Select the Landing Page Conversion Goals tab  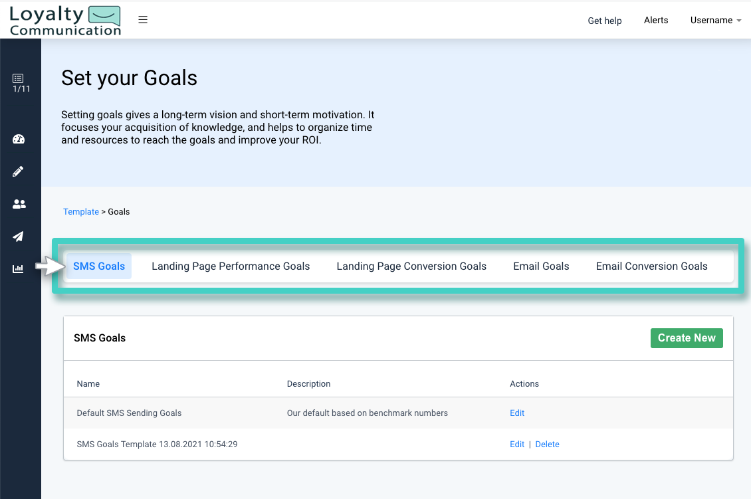(411, 266)
